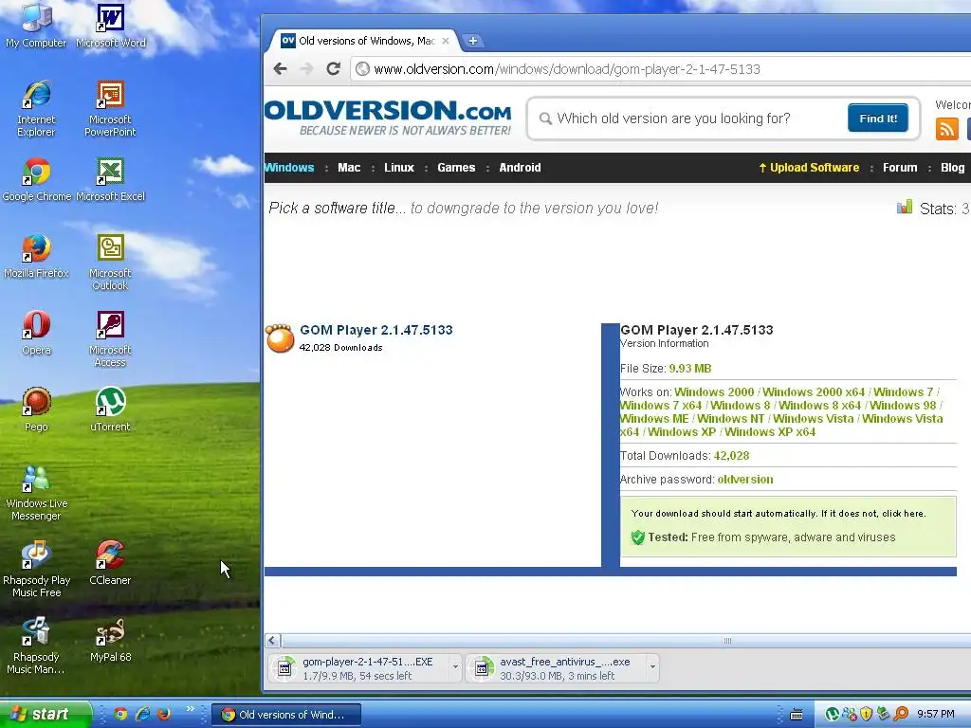Open the Windows menu on OldVersion

289,168
